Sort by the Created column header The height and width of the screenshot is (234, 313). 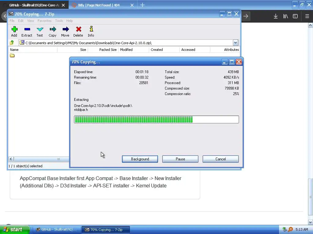(x=164, y=50)
